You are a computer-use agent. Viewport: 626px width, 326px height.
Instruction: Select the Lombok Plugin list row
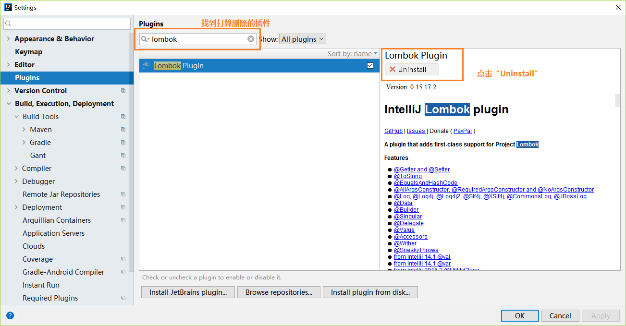(259, 66)
